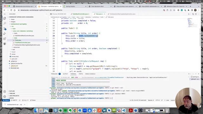Open TodoRestController.java in the Explorer tree

23,42
